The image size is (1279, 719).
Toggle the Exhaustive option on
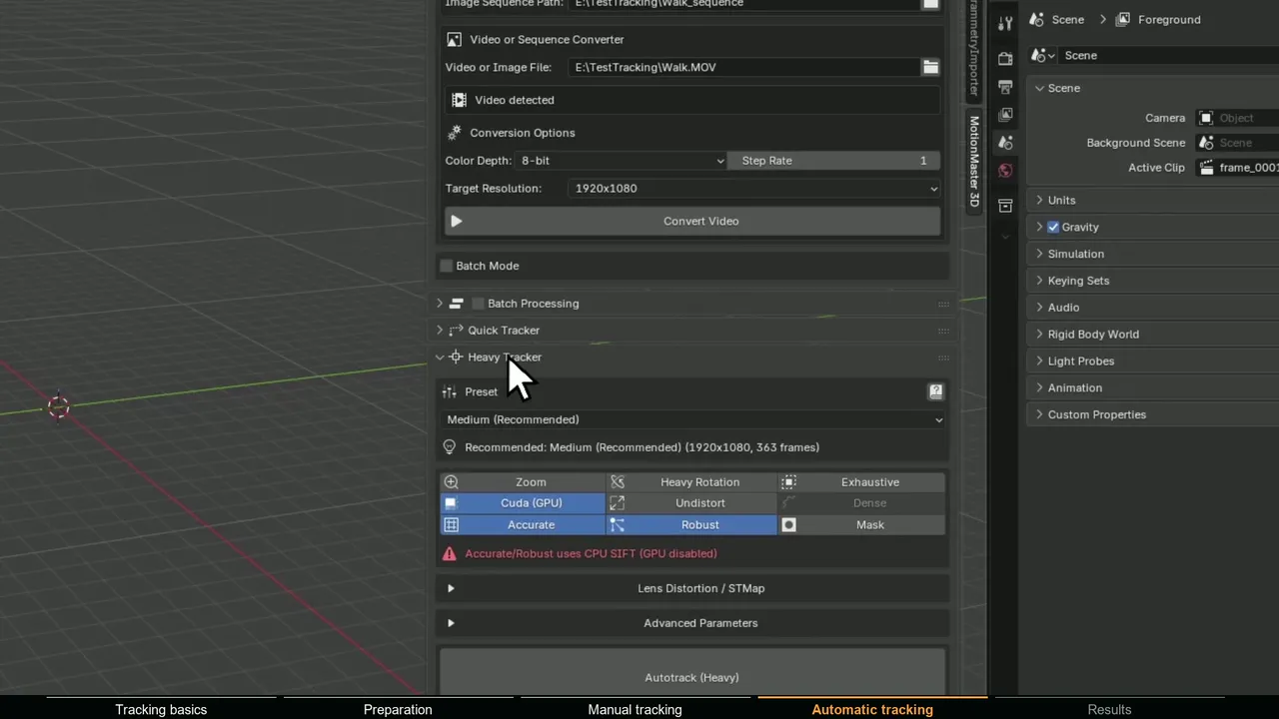coord(861,482)
